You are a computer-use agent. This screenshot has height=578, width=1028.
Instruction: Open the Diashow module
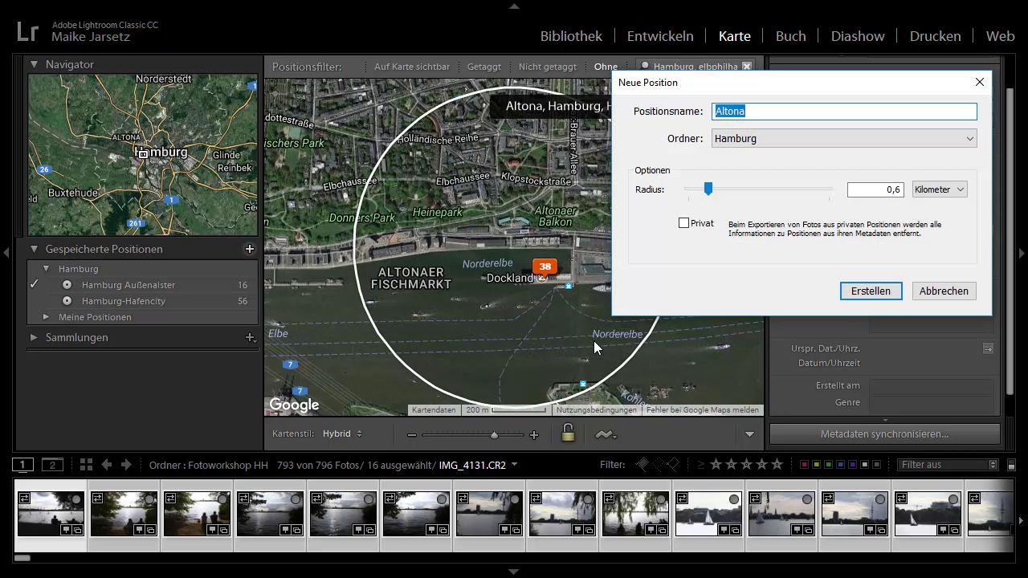click(x=858, y=36)
